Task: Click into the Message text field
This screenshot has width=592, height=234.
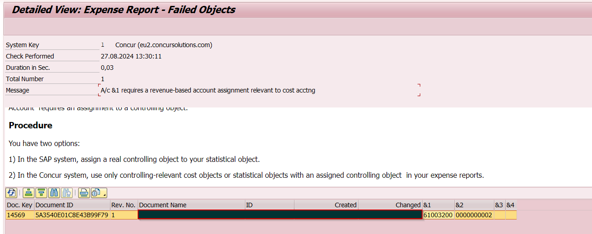Action: 259,90
